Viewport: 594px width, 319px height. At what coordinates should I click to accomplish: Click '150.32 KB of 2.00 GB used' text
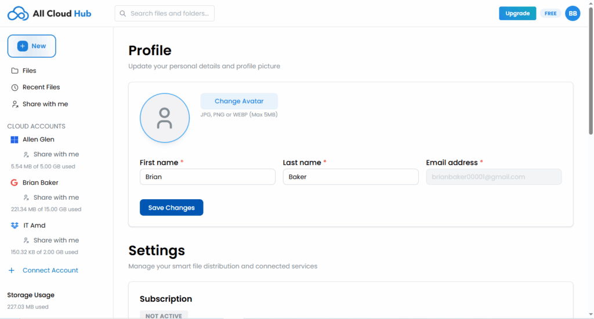point(44,252)
